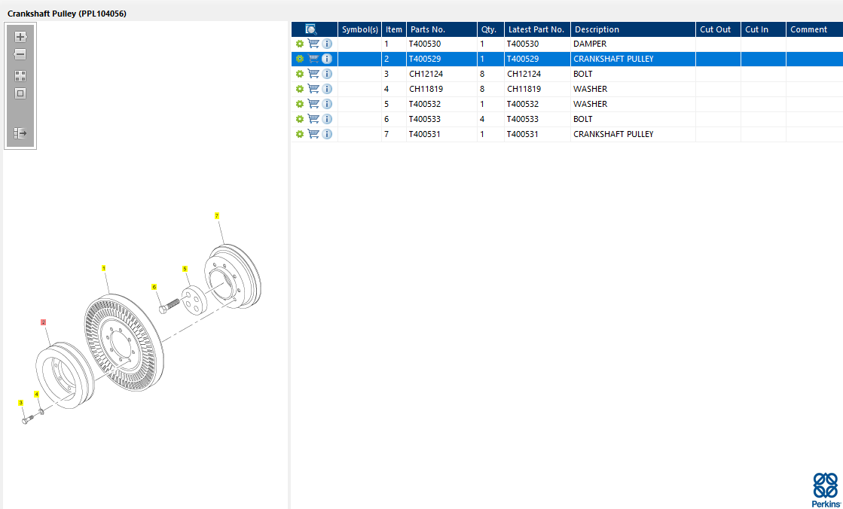The image size is (843, 509).
Task: Select the DAMPER row in parts table
Action: tap(589, 44)
